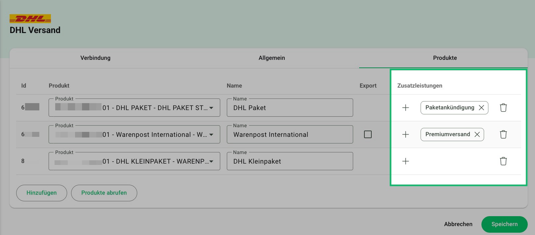Screen dimensions: 535x235
Task: Click the DHL logo
Action: tap(30, 19)
